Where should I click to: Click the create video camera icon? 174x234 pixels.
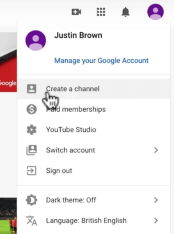coord(76,12)
